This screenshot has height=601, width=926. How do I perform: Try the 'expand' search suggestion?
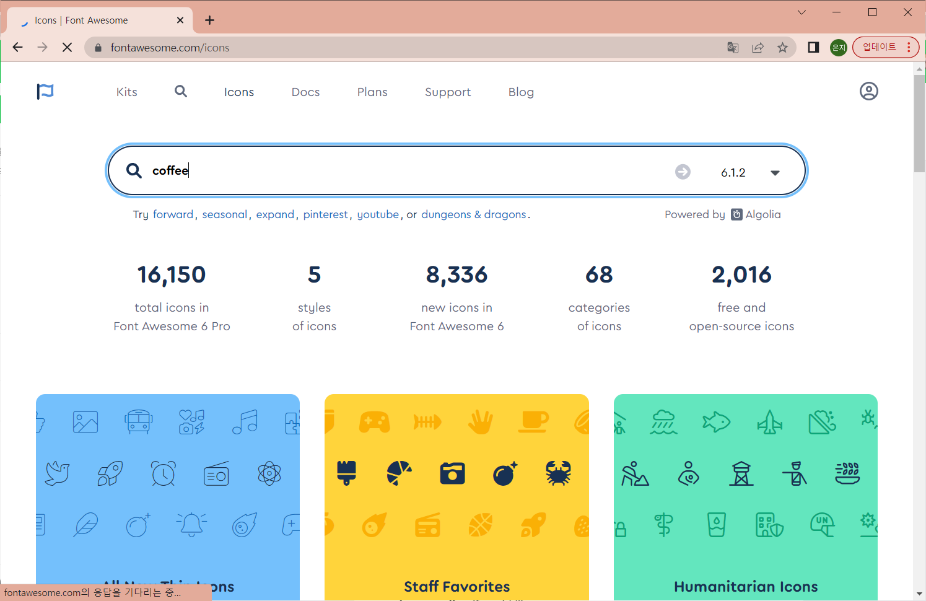275,215
